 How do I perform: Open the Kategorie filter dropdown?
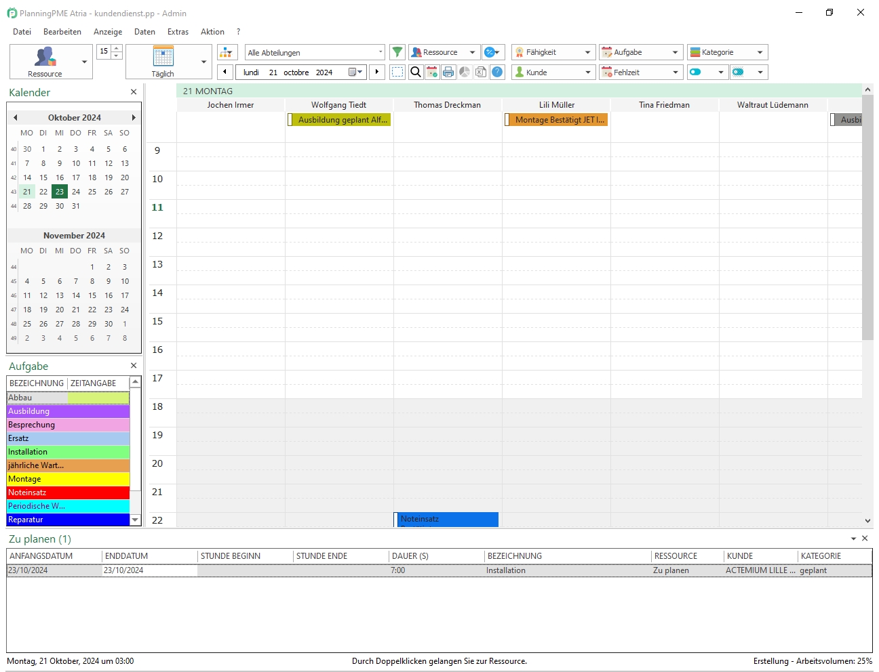760,52
